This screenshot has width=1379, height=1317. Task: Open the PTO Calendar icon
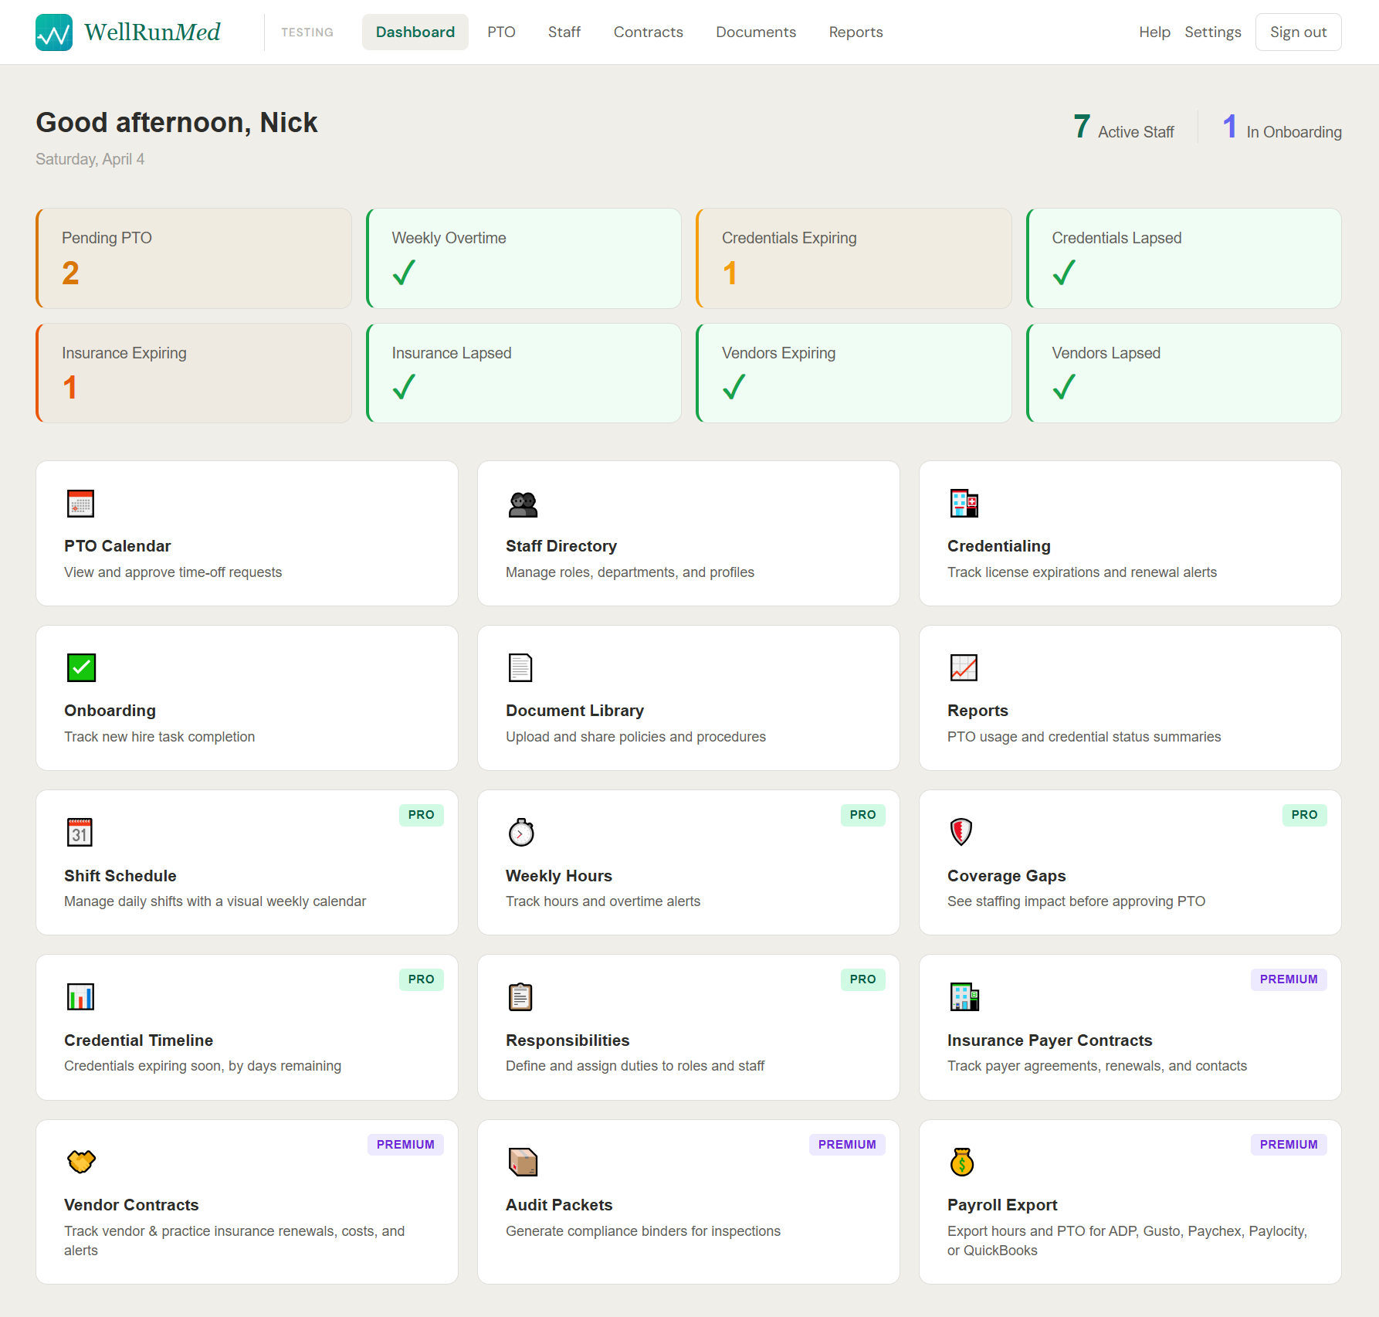80,503
